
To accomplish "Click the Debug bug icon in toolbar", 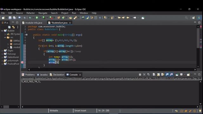I will point(30,18).
